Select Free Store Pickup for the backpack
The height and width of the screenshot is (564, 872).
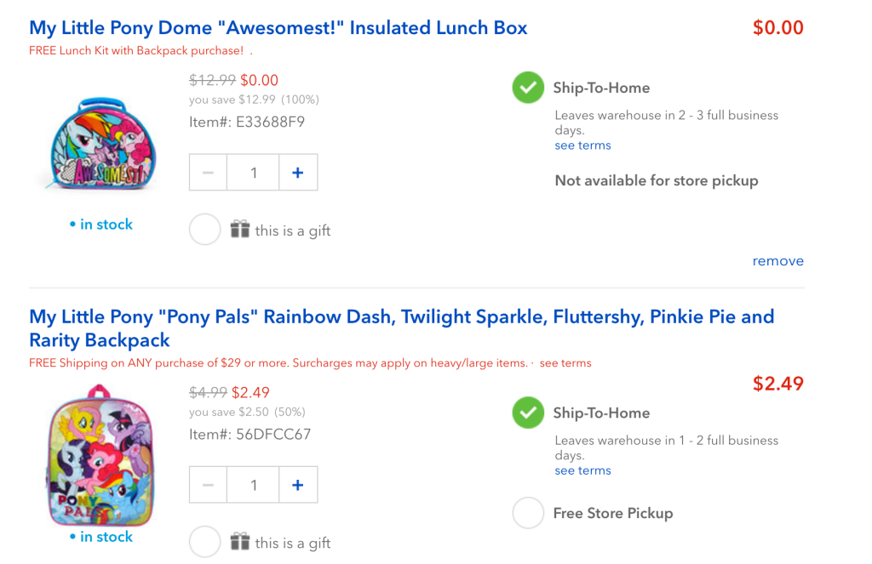(x=528, y=513)
